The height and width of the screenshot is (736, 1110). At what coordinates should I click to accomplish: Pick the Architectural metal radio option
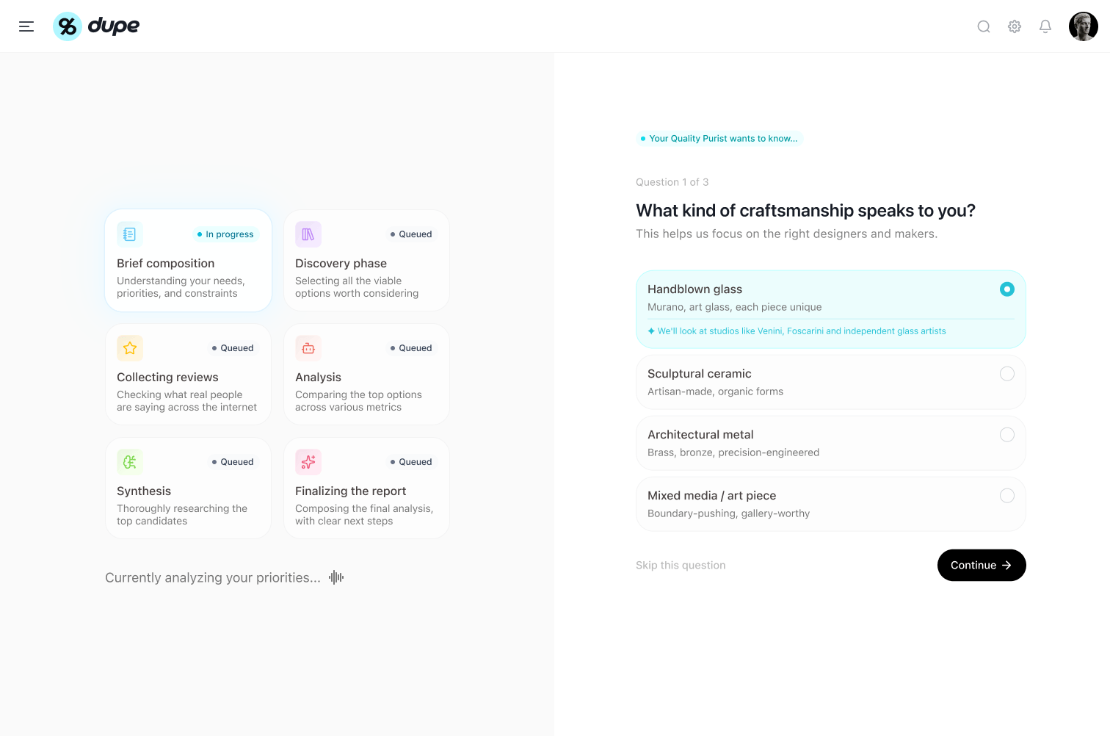click(x=1007, y=435)
